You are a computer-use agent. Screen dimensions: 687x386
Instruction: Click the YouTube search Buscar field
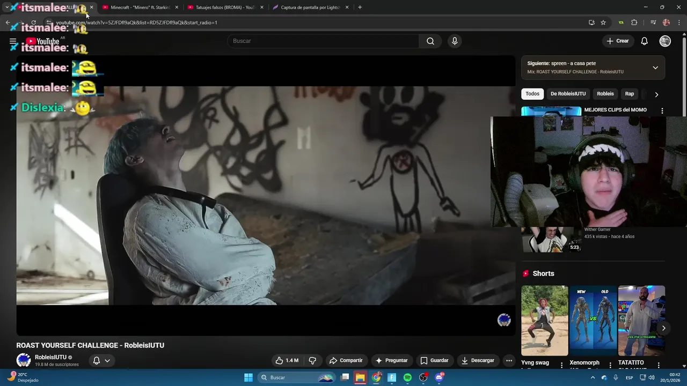[x=323, y=41]
